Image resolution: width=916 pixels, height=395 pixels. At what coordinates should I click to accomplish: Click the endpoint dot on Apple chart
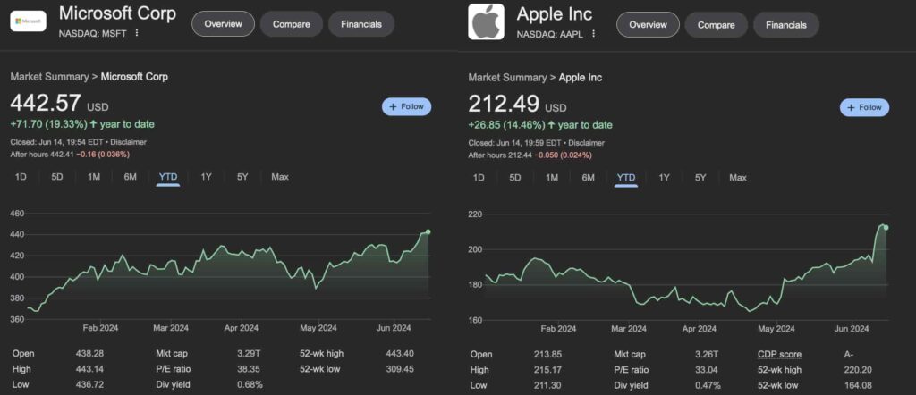[886, 227]
